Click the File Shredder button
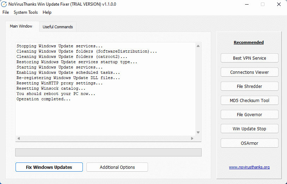Screen dimensions: 287x184 [250, 86]
